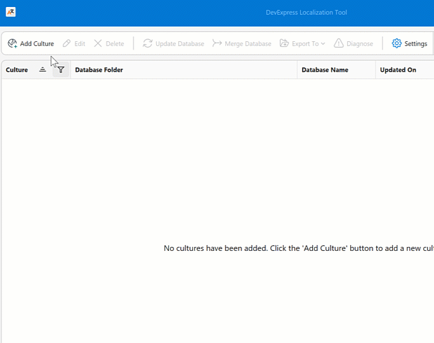Click the Add Culture label
This screenshot has height=343, width=434.
(37, 44)
